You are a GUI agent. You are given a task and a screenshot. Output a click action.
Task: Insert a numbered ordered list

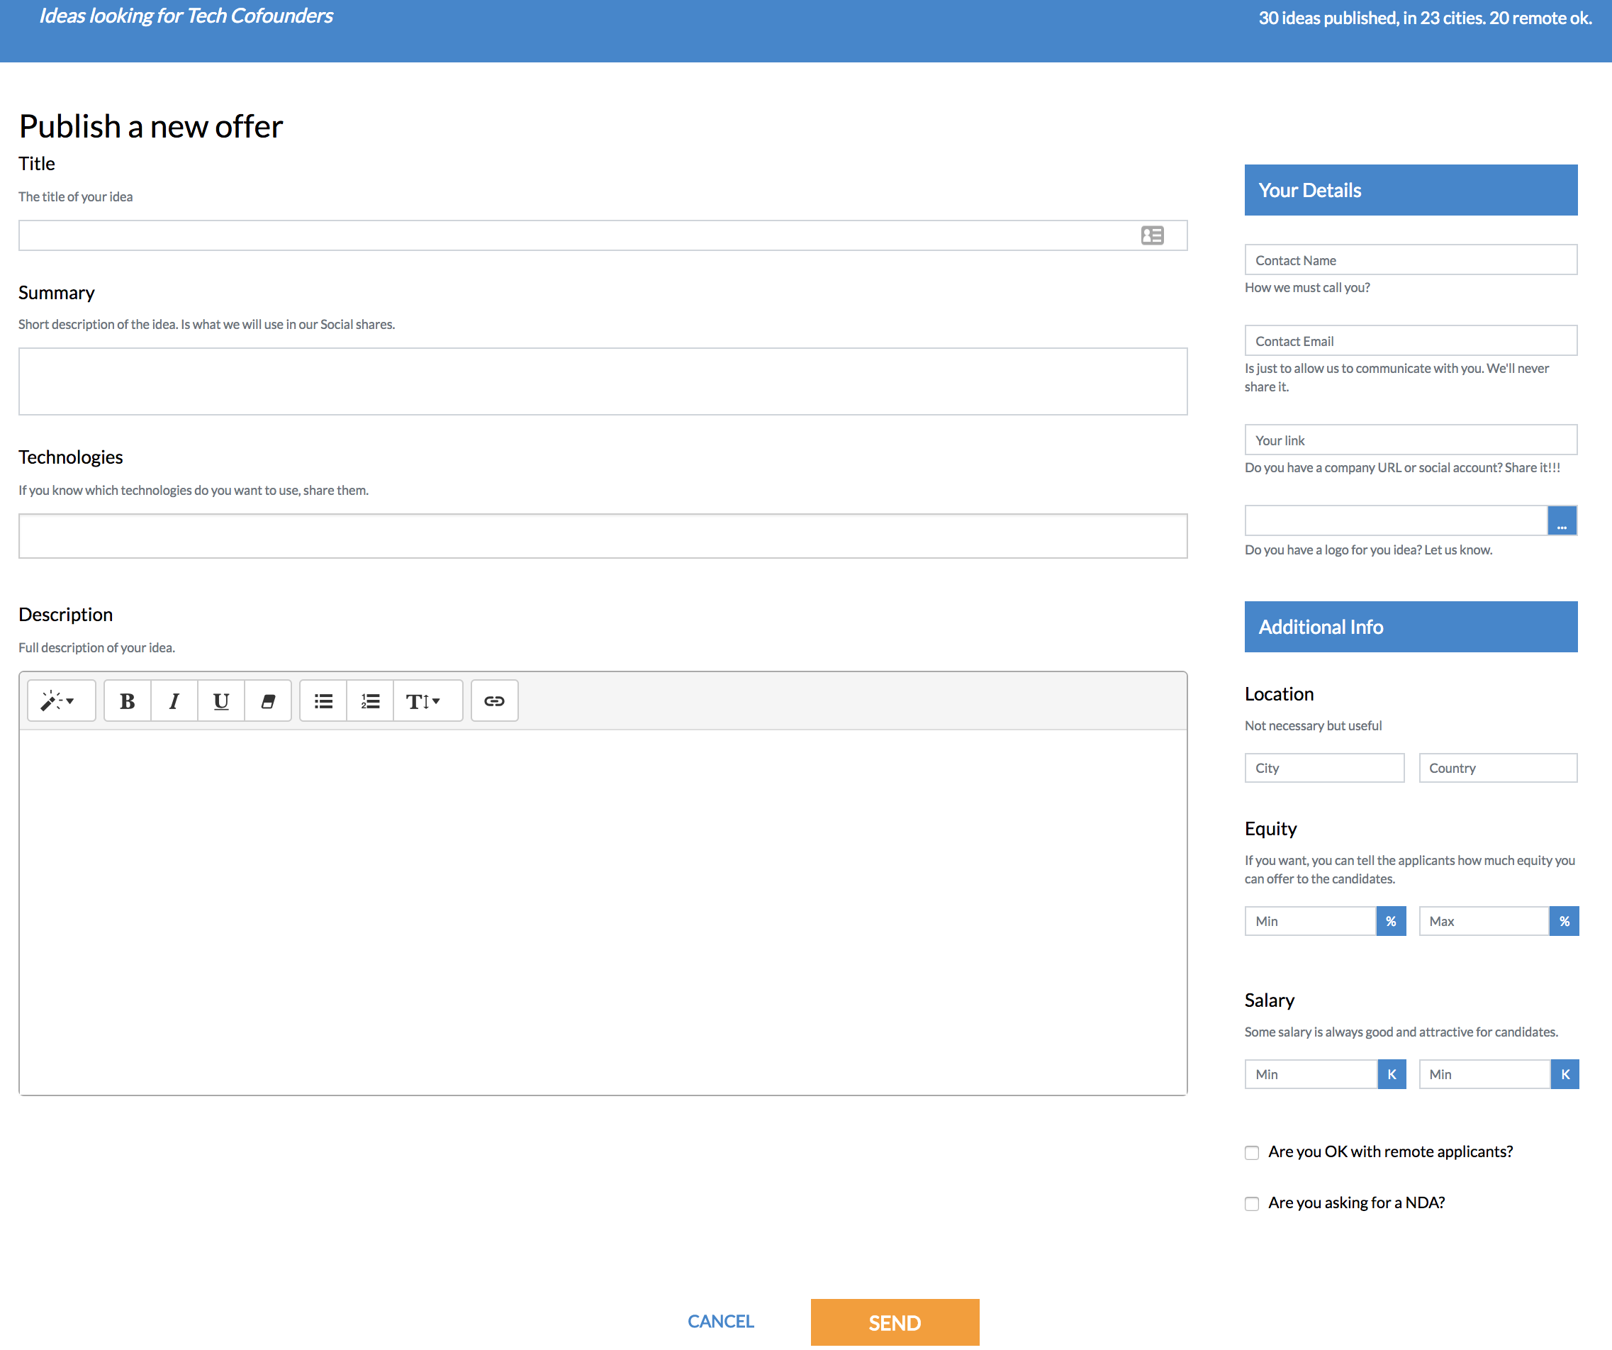[370, 701]
